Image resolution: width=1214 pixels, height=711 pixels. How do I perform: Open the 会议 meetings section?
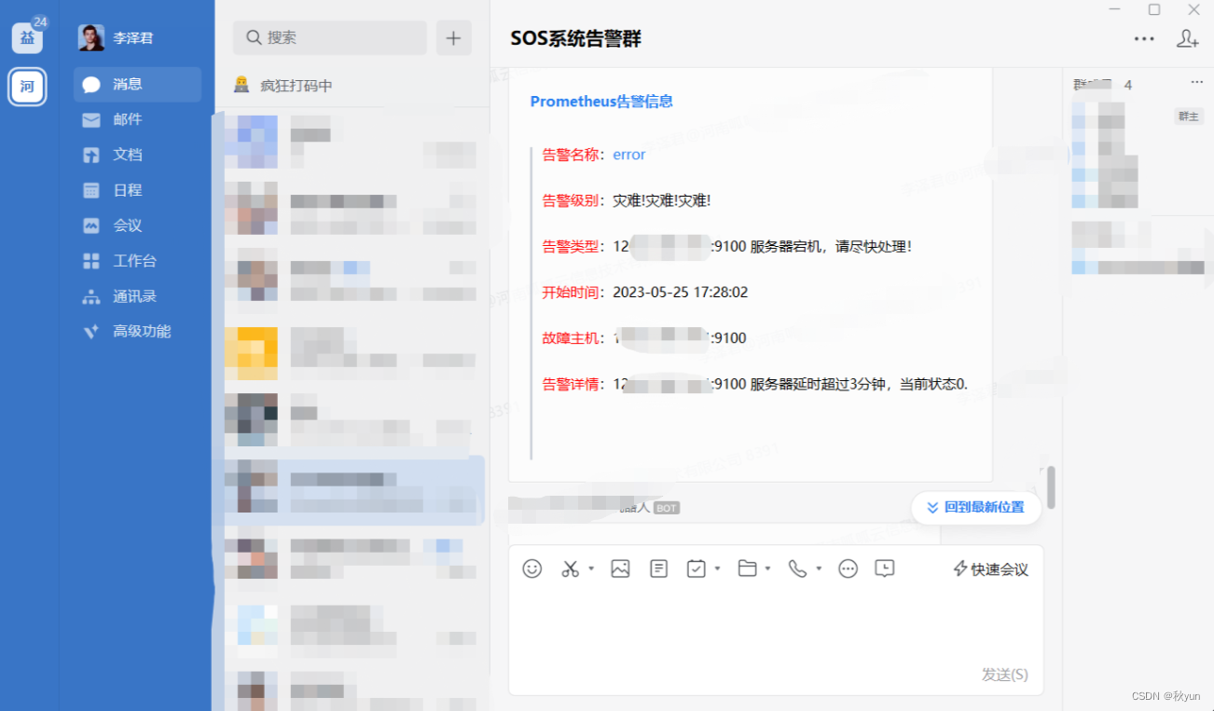coord(137,226)
